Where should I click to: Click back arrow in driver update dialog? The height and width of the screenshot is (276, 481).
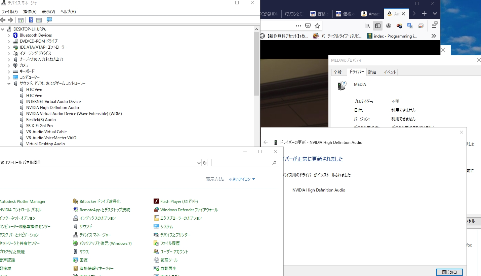click(x=266, y=142)
